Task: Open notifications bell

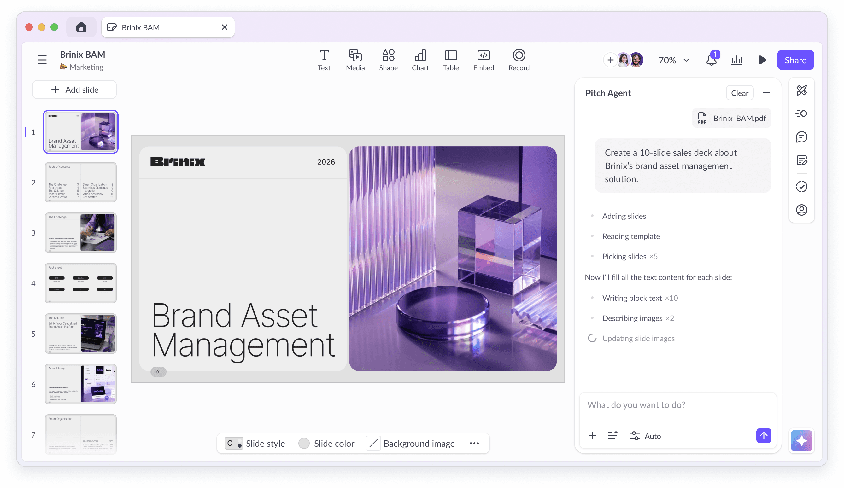Action: pos(711,60)
